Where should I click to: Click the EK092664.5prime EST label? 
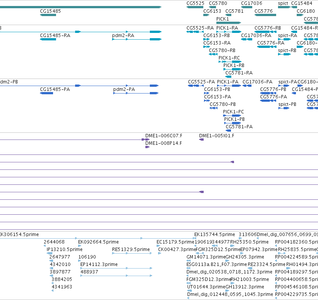pos(98,242)
